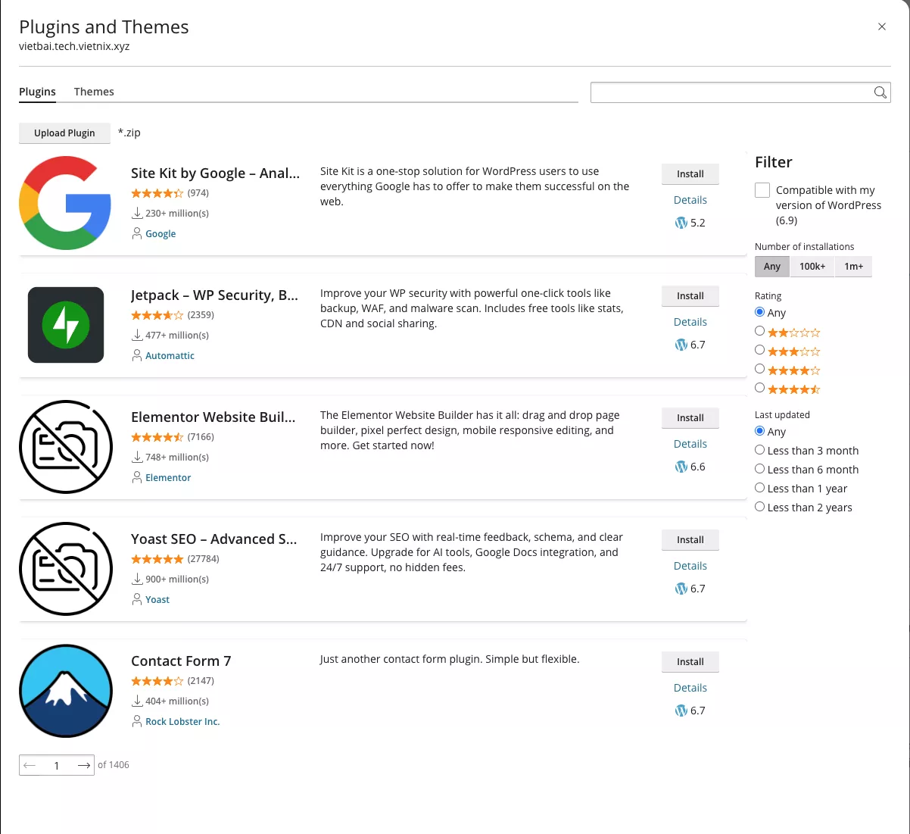This screenshot has height=834, width=910.
Task: Open Details for Yoast SEO
Action: point(690,566)
